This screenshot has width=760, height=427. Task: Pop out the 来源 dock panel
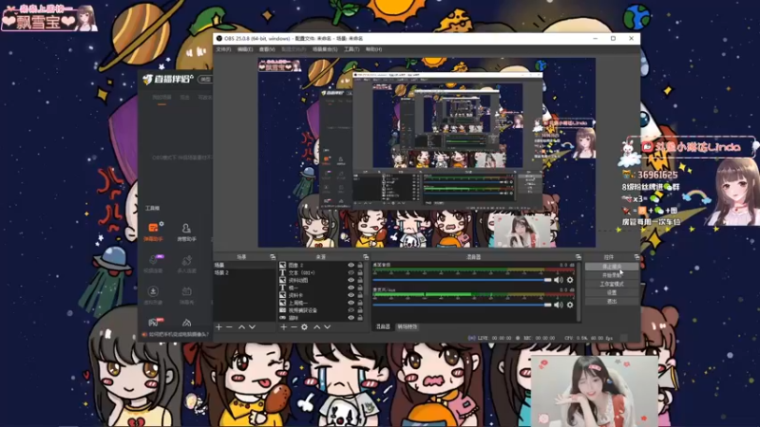(x=366, y=257)
